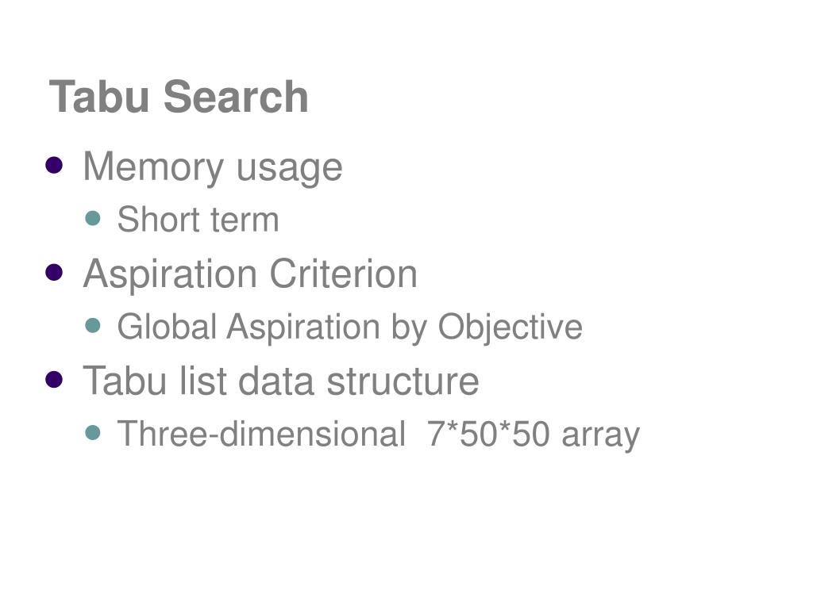Click the teal bullet next to Short term
The height and width of the screenshot is (609, 813).
(92, 218)
